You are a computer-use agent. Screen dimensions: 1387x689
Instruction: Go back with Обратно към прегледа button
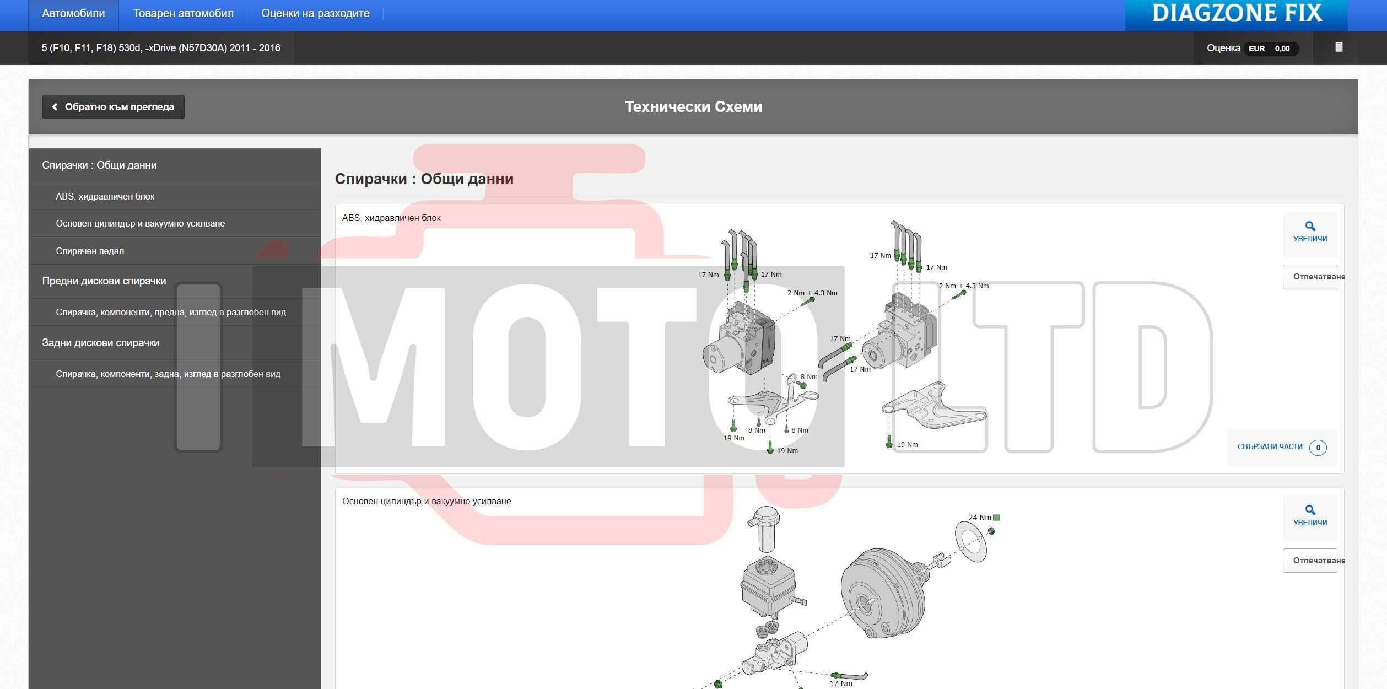[114, 107]
